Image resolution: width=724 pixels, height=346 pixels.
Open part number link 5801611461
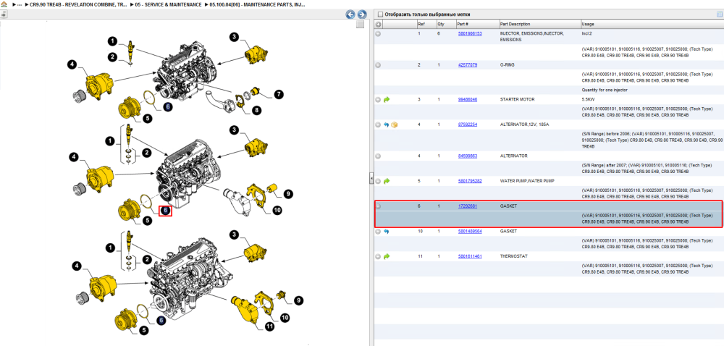point(470,256)
